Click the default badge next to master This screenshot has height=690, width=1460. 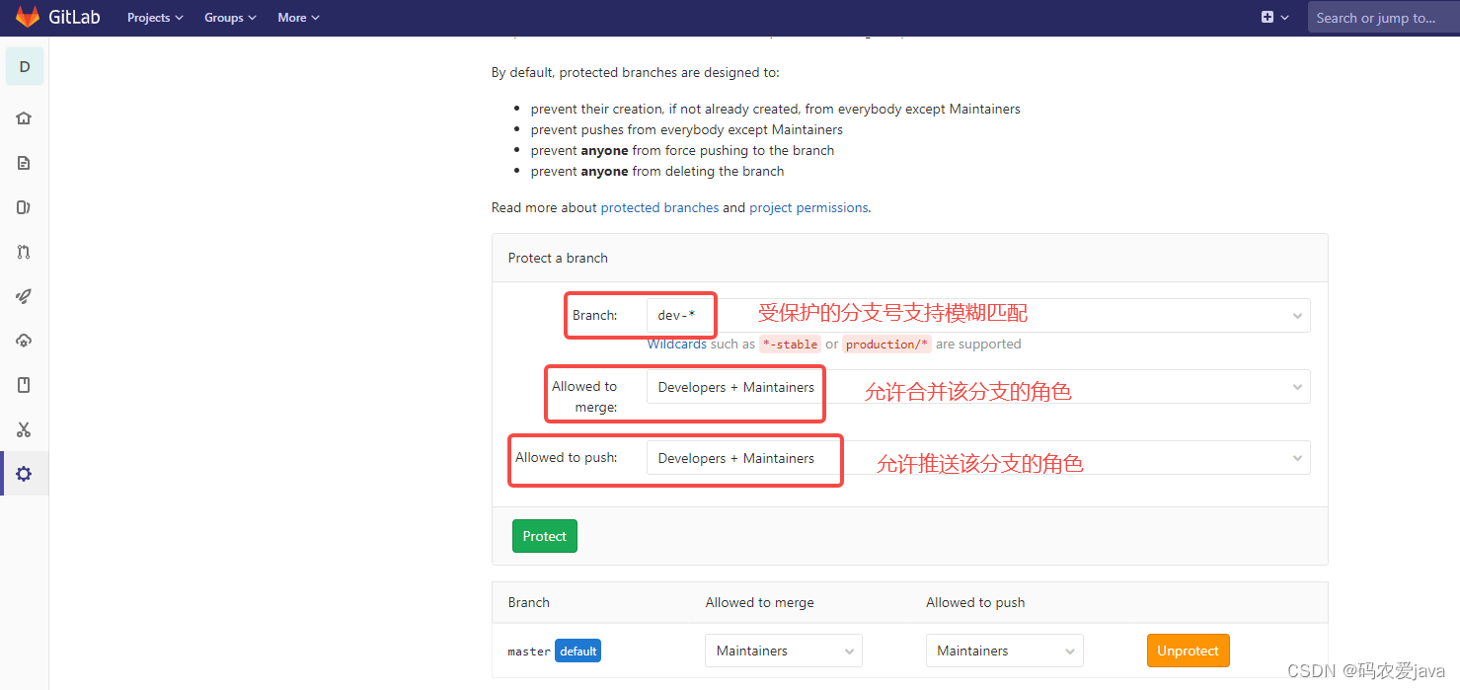[577, 651]
